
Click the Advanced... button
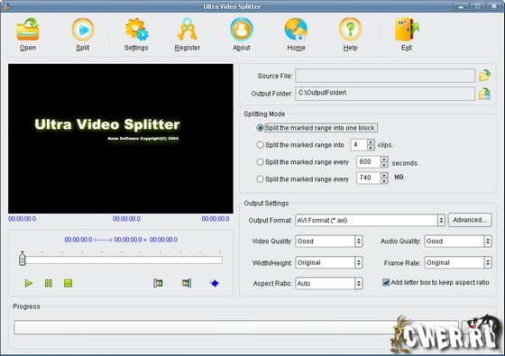pos(470,220)
